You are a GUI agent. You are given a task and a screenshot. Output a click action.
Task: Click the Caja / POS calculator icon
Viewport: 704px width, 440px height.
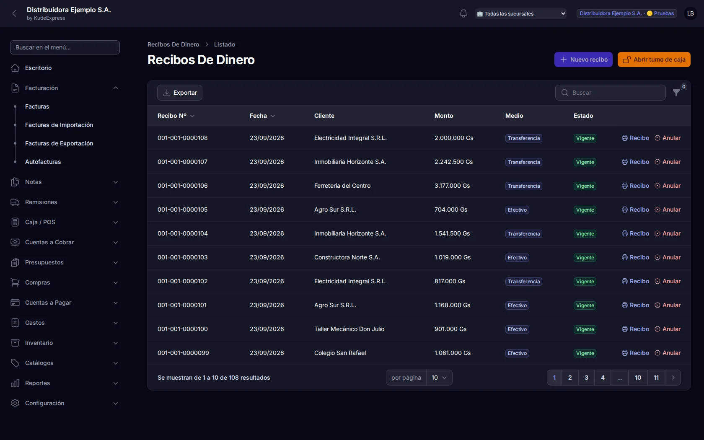click(15, 222)
